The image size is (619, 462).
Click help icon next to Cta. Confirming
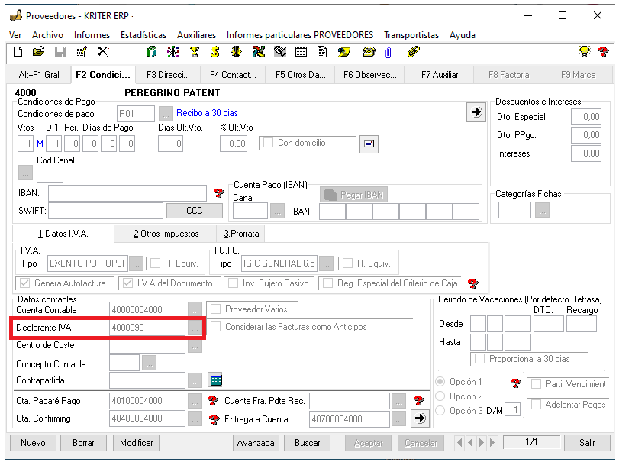coord(214,419)
